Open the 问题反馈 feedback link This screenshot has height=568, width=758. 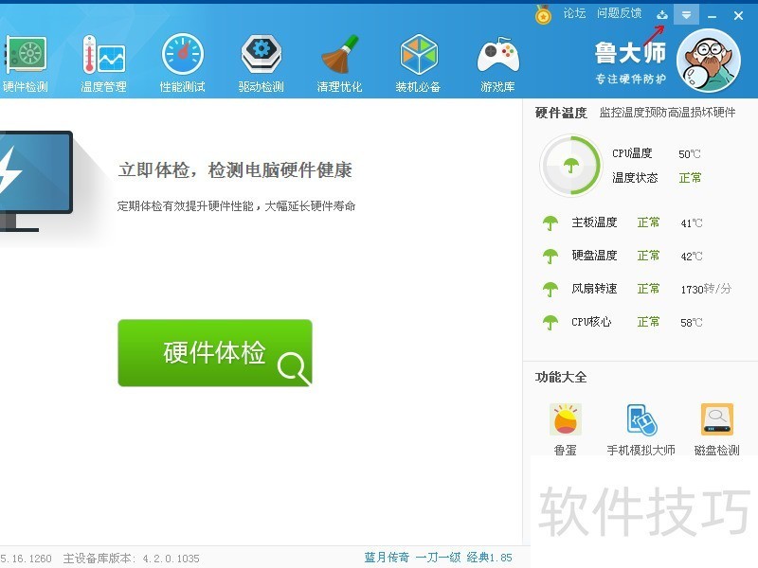[619, 13]
